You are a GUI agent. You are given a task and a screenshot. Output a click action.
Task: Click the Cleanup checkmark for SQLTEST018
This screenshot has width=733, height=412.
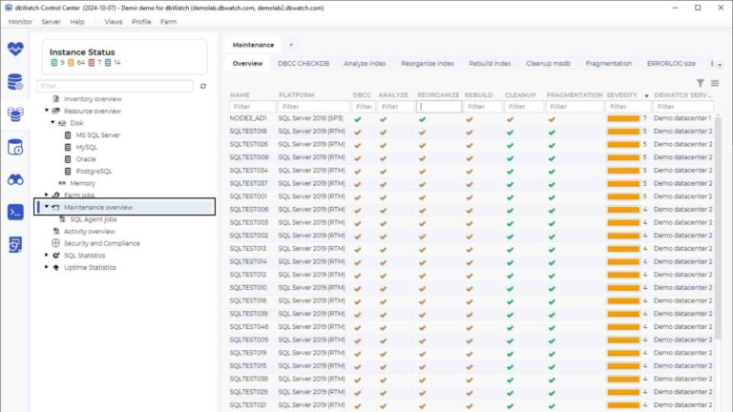pyautogui.click(x=510, y=133)
